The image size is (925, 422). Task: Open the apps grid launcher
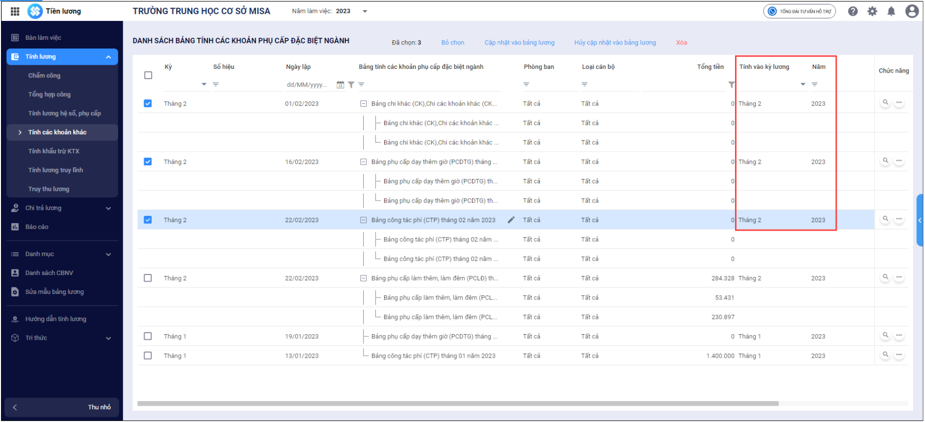coord(15,11)
